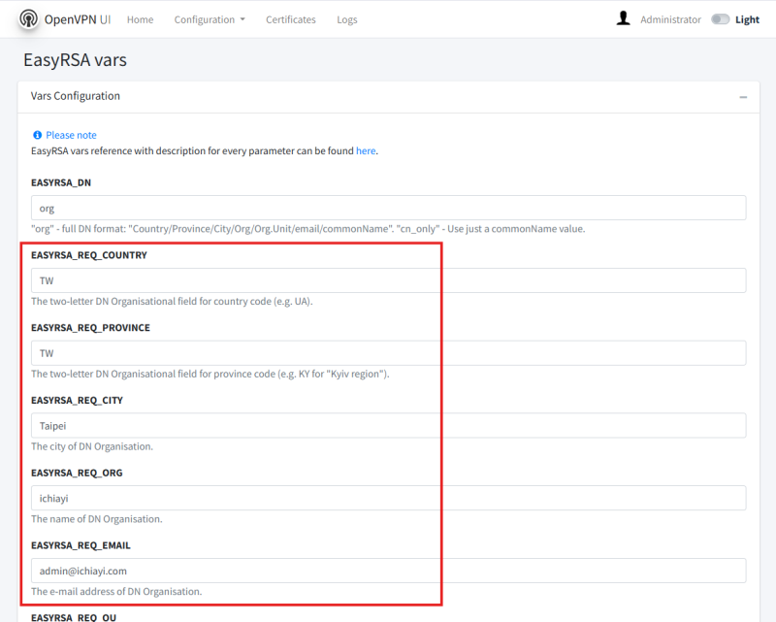Viewport: 776px width, 622px height.
Task: Click the Administrator user icon
Action: [x=624, y=18]
